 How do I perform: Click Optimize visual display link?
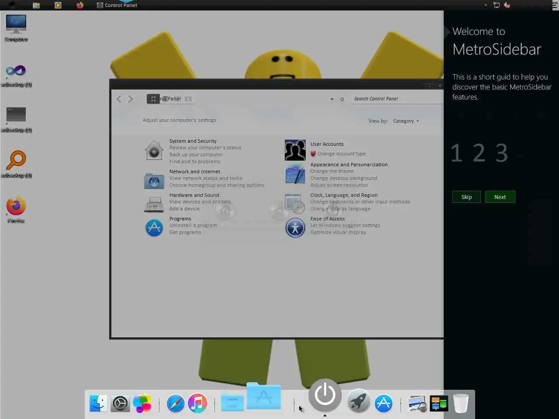[x=338, y=232]
